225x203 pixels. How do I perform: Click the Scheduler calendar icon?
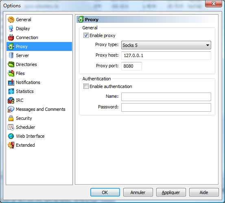coord(11,127)
